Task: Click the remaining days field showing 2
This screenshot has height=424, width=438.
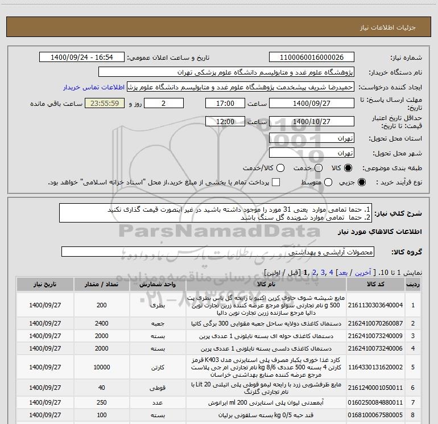Action: [x=164, y=103]
